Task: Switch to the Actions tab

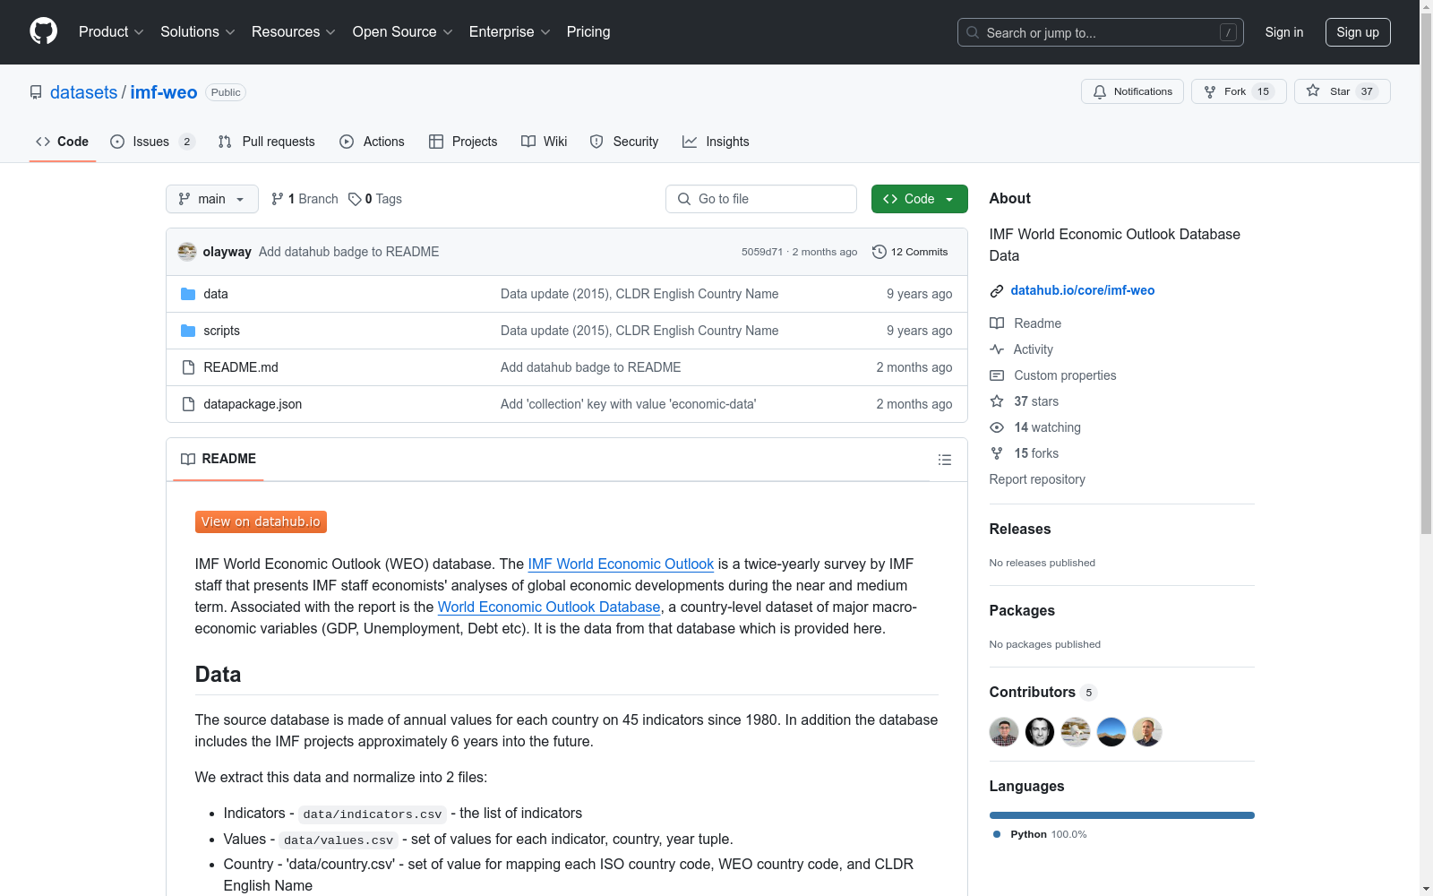Action: tap(373, 142)
